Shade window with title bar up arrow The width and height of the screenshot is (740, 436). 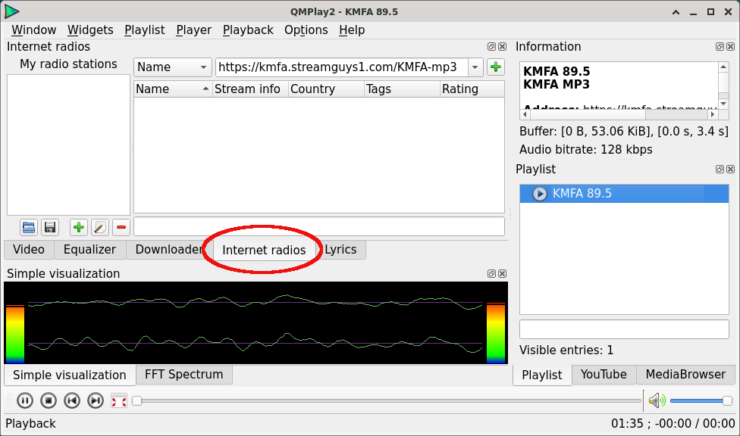click(676, 12)
